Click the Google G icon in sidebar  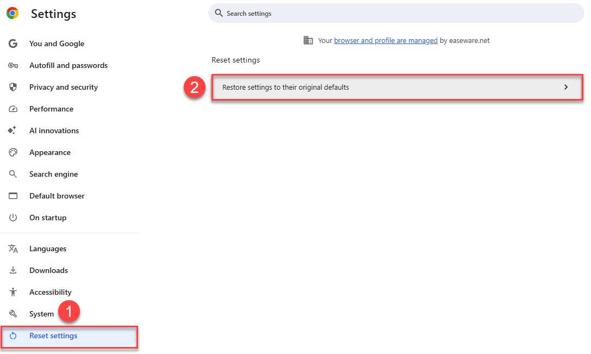13,44
